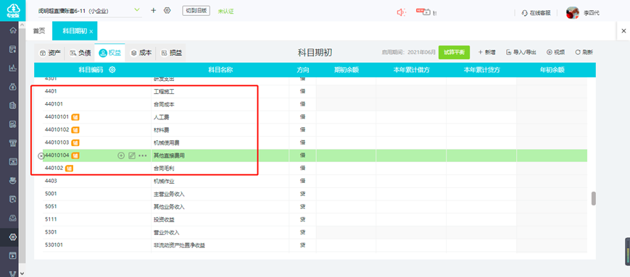Click the table vertical scrollbar thumb

click(x=594, y=198)
